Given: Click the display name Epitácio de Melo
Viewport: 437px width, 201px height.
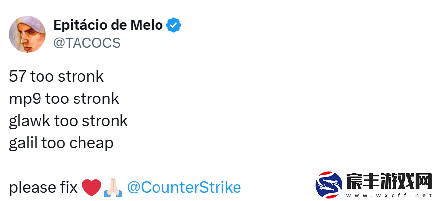Looking at the screenshot, I should coord(108,25).
